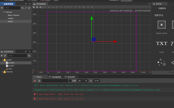The height and width of the screenshot is (108, 174).
Task: Change asset sort order
Action: [5, 56]
